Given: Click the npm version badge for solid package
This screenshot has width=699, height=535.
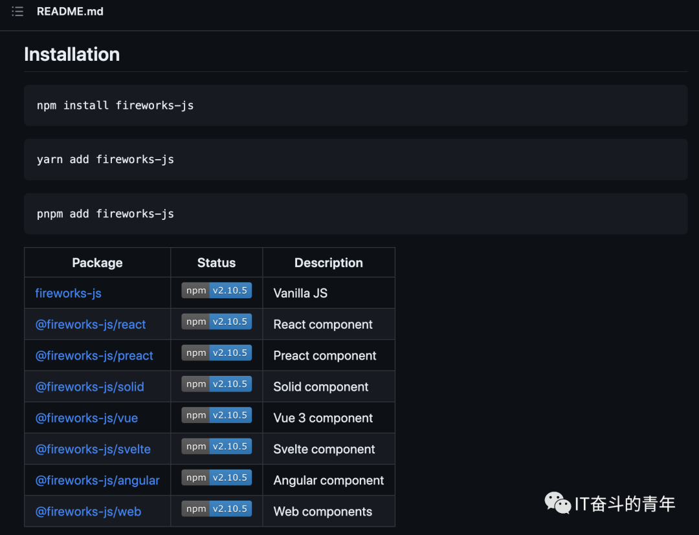Looking at the screenshot, I should click(216, 384).
